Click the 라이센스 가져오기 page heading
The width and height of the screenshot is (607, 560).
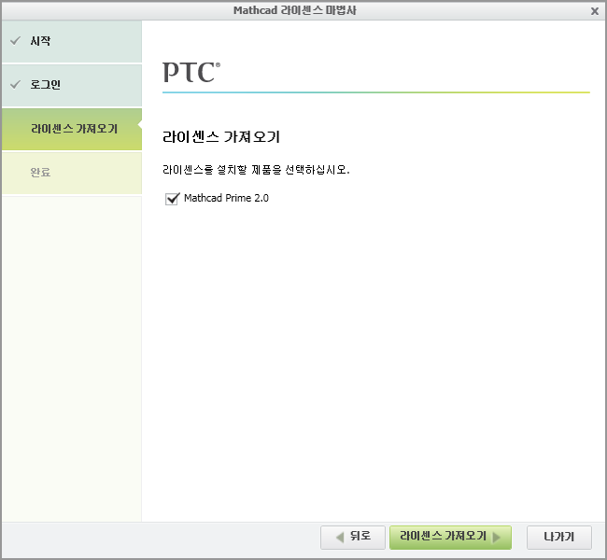pyautogui.click(x=221, y=137)
